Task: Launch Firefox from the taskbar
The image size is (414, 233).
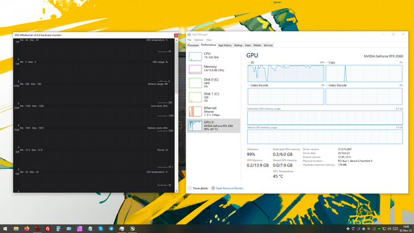Action: (x=27, y=228)
